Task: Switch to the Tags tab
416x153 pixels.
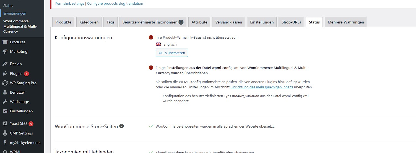Action: [110, 22]
